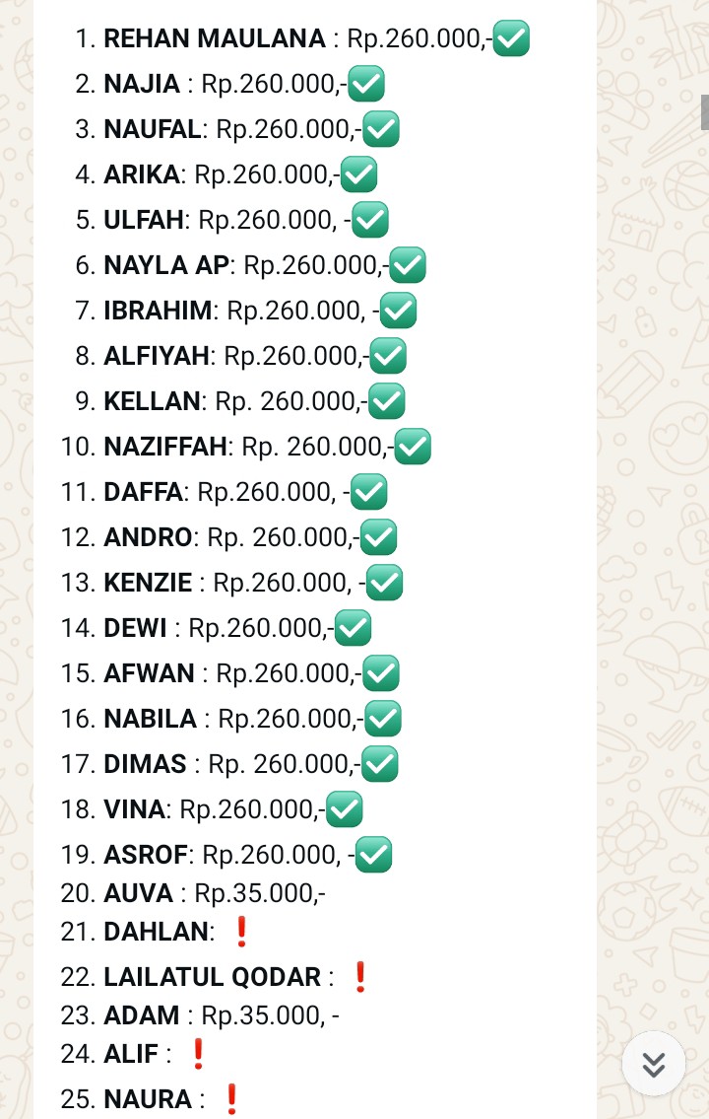Screen dimensions: 709x1119
Task: Click the red exclamation mark beside LAILATUL QODAR
Action: tap(359, 977)
